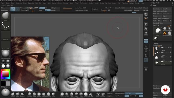Select the DamStandard brush
The width and height of the screenshot is (174, 98).
point(48,94)
